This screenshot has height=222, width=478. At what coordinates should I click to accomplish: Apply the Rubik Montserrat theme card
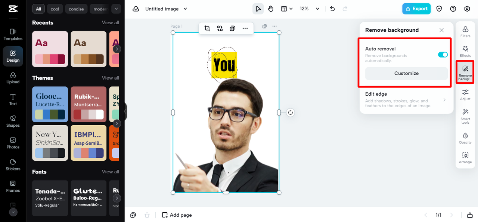(x=89, y=104)
